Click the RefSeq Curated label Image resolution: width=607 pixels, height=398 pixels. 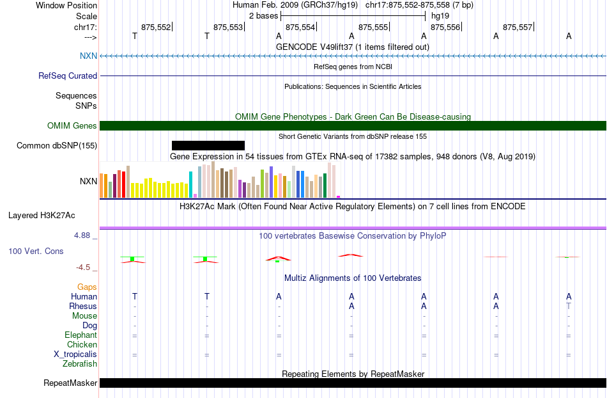68,76
